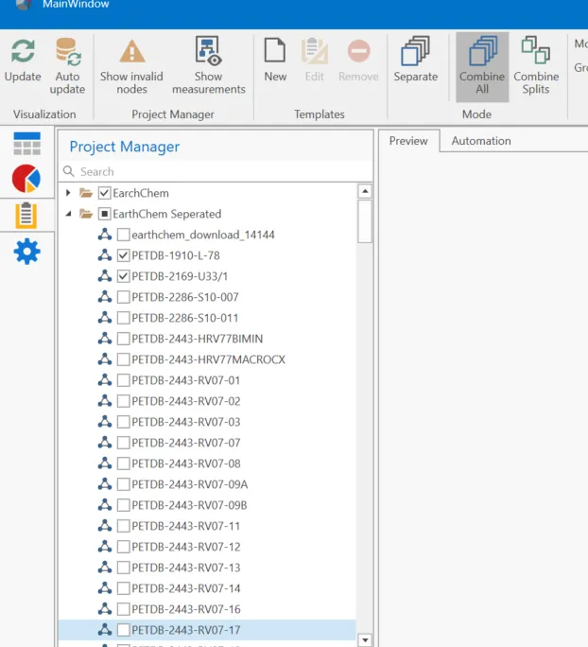Switch to the Preview tab
This screenshot has width=588, height=647.
tap(408, 141)
